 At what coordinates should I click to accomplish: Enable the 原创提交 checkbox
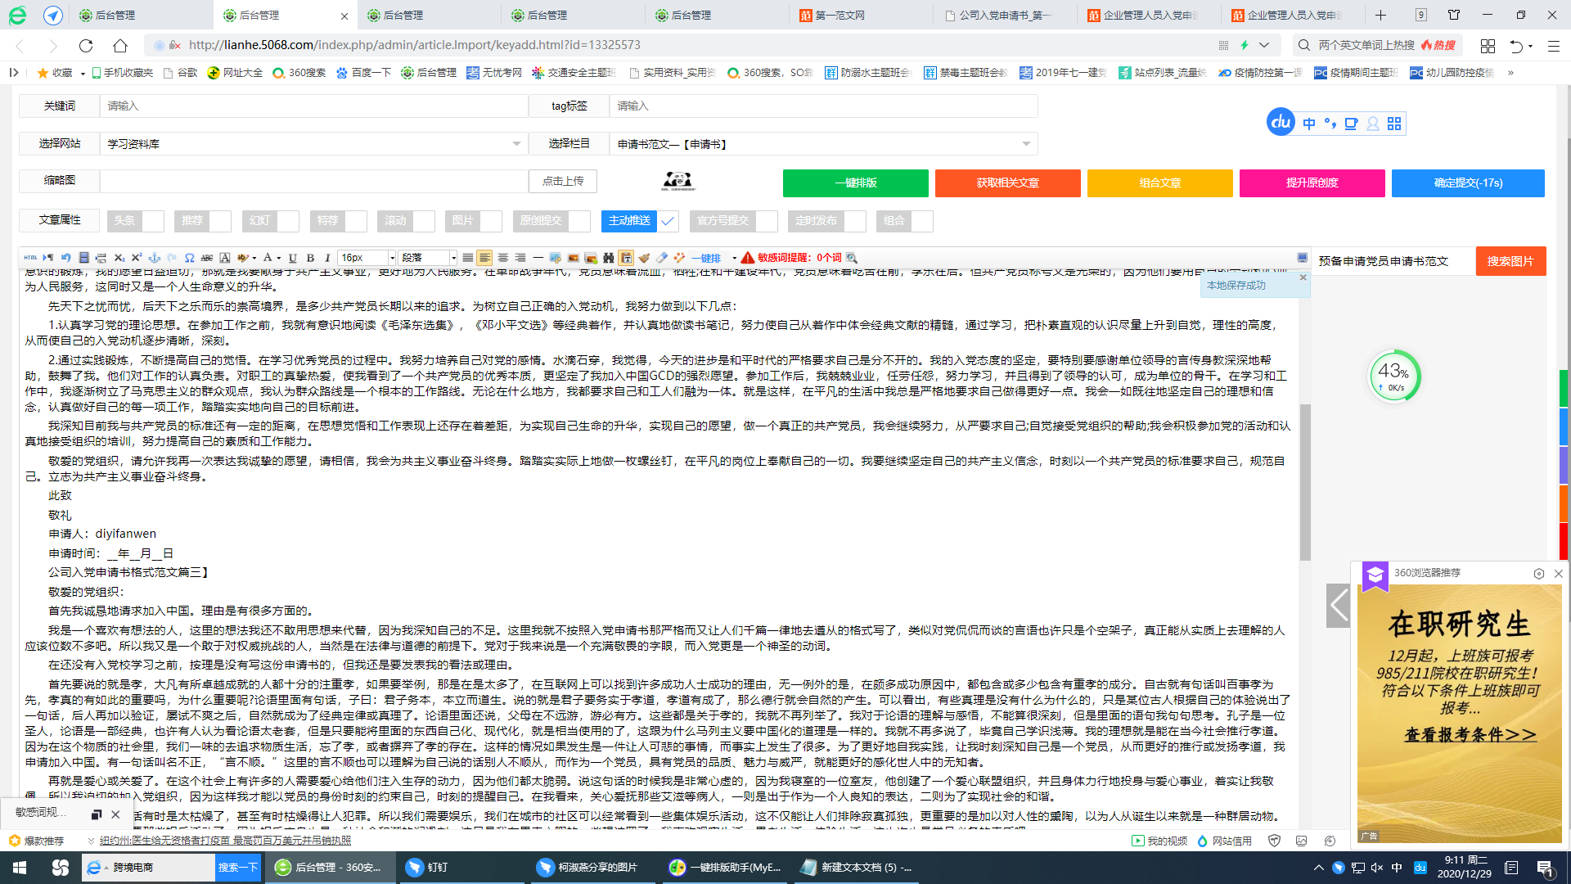point(578,221)
